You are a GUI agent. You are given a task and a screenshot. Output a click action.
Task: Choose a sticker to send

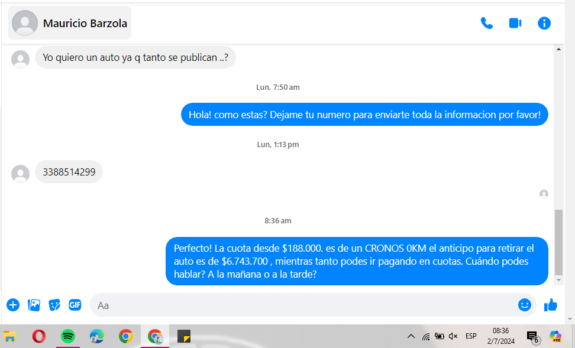pos(54,305)
